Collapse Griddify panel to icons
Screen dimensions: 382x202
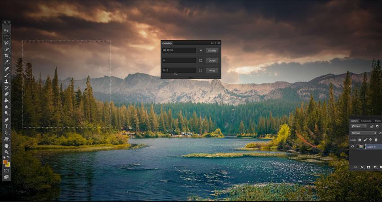pyautogui.click(x=212, y=43)
